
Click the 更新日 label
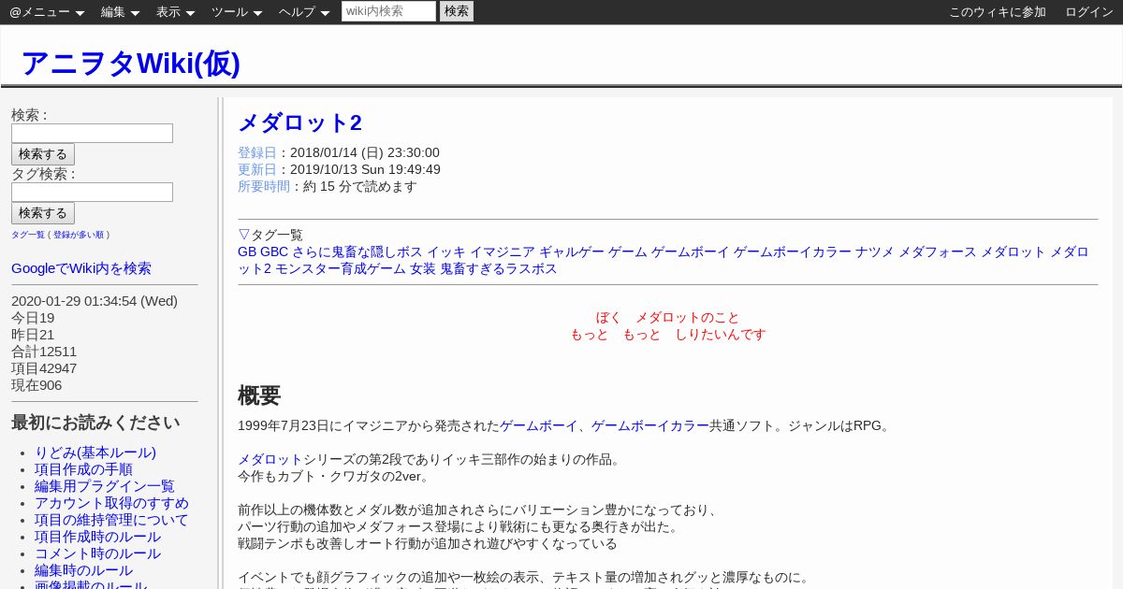coord(257,169)
